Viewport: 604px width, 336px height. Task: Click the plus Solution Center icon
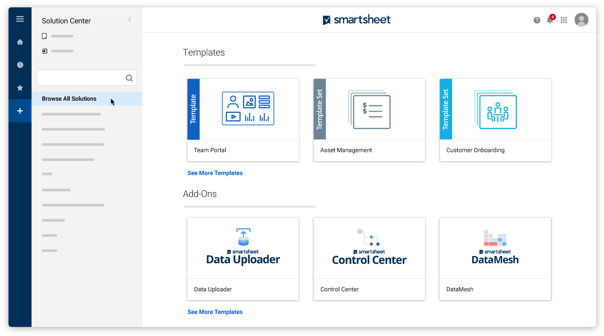20,111
